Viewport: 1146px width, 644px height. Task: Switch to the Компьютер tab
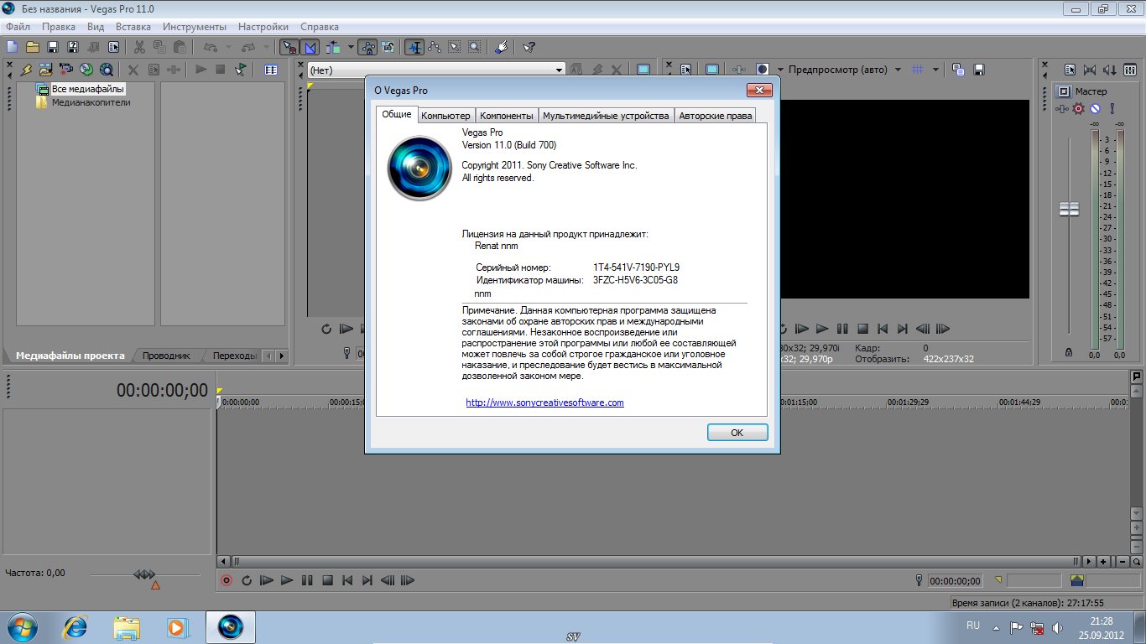pyautogui.click(x=445, y=116)
